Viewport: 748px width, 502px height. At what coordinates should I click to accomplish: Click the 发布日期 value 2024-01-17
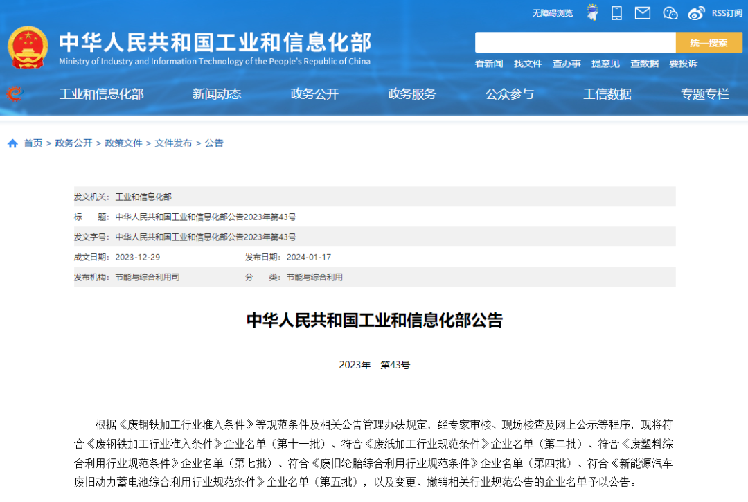click(x=309, y=257)
